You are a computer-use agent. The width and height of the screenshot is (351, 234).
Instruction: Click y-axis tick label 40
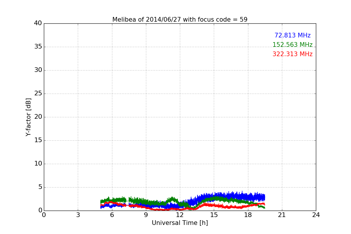[38, 23]
